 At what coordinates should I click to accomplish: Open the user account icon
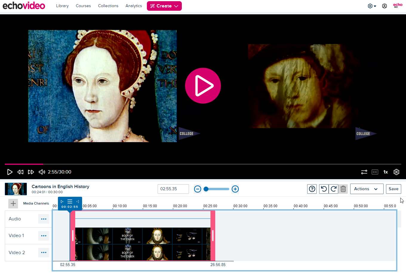385,6
